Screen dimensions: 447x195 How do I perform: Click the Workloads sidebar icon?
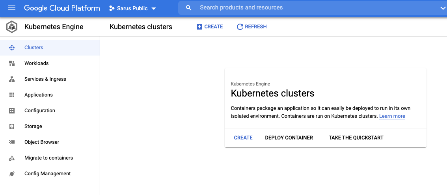pos(12,63)
